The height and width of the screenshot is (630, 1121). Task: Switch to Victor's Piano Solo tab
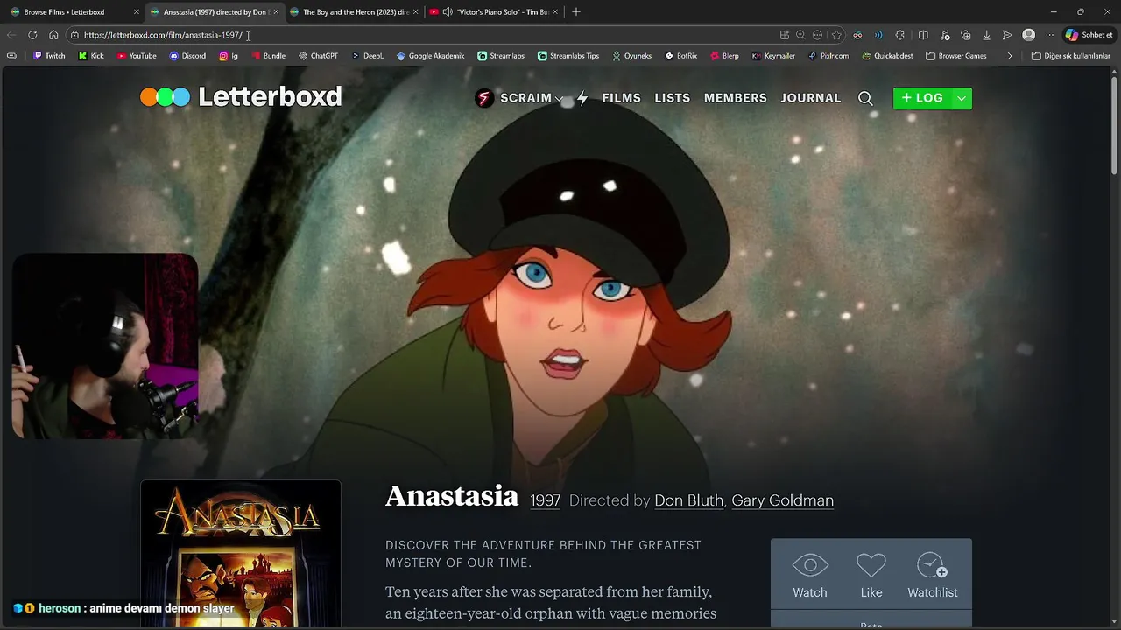(495, 12)
